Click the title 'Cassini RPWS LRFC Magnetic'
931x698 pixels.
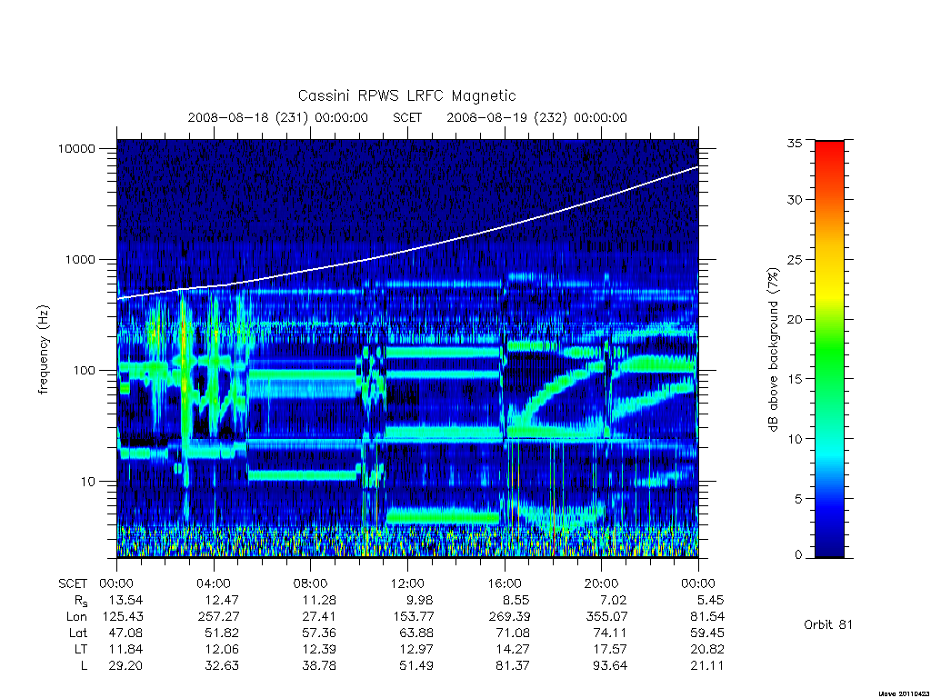point(406,95)
